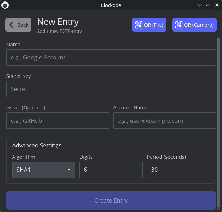Click the Clockode title bar text
Image resolution: width=222 pixels, height=212 pixels.
111,5
